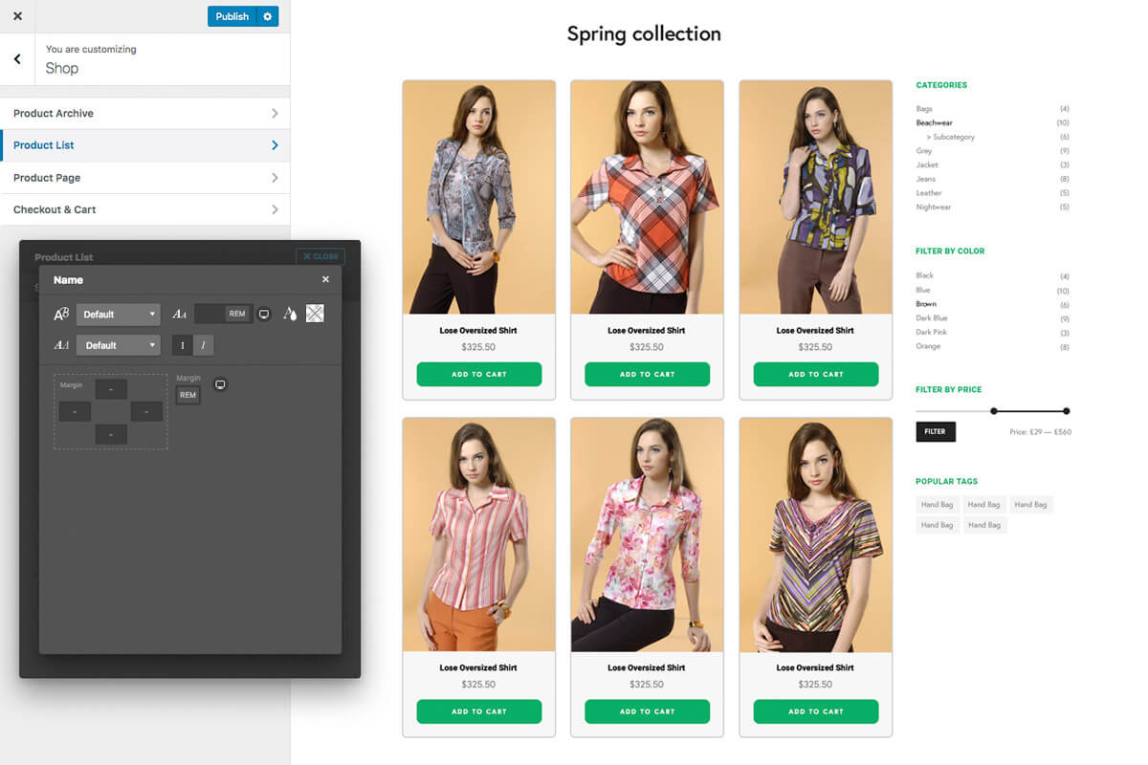Expand the Product Archive section

pyautogui.click(x=144, y=113)
